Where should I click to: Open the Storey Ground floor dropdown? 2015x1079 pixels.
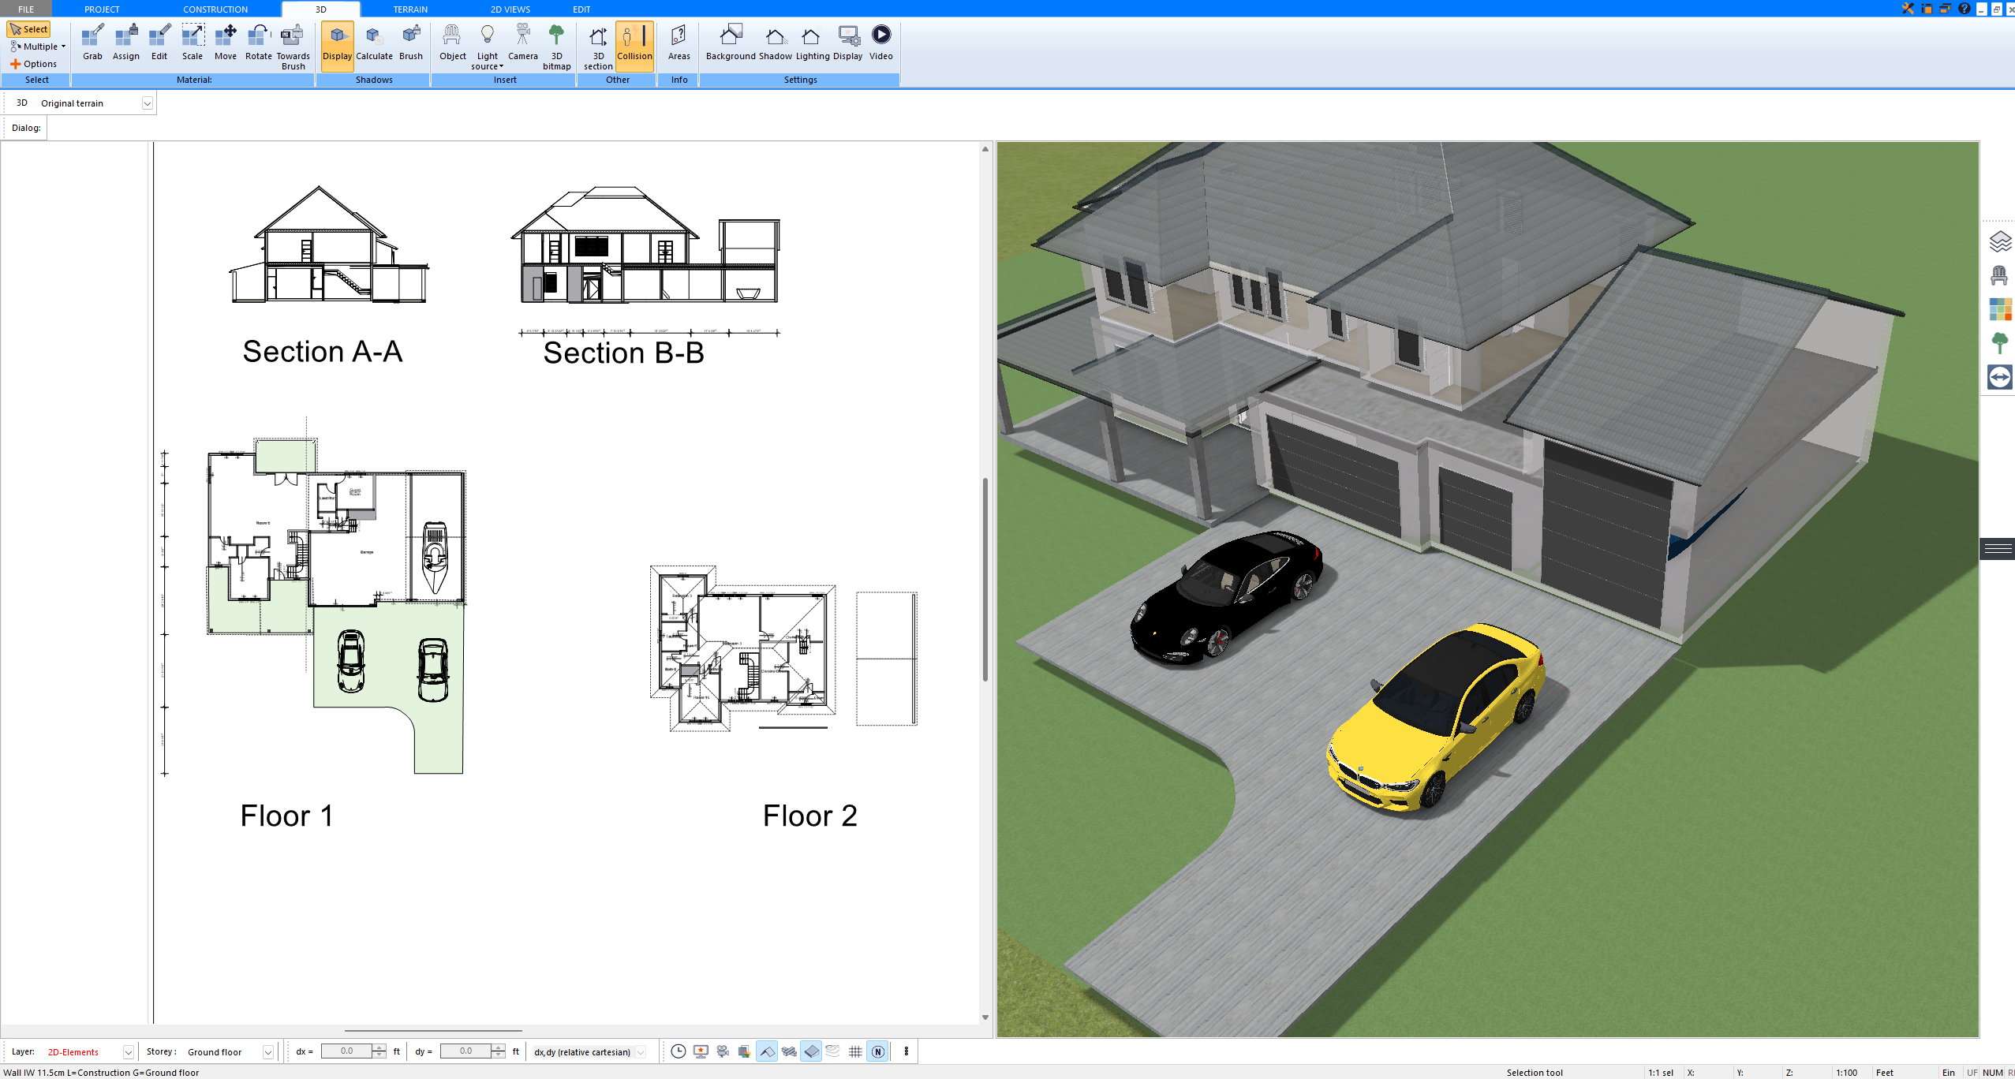(268, 1052)
